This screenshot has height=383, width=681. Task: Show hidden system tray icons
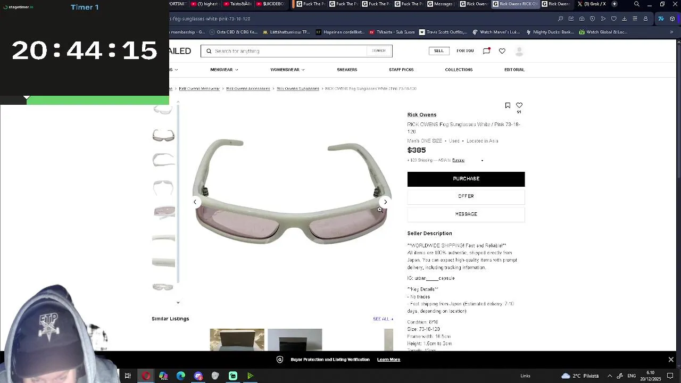[610, 376]
